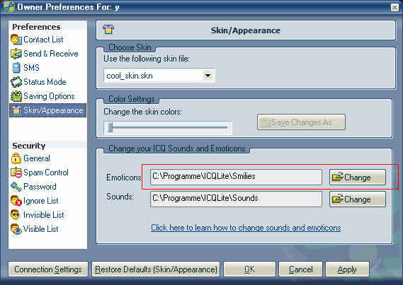Viewport: 403px width, 285px height.
Task: Go to the Password settings
Action: [x=40, y=187]
